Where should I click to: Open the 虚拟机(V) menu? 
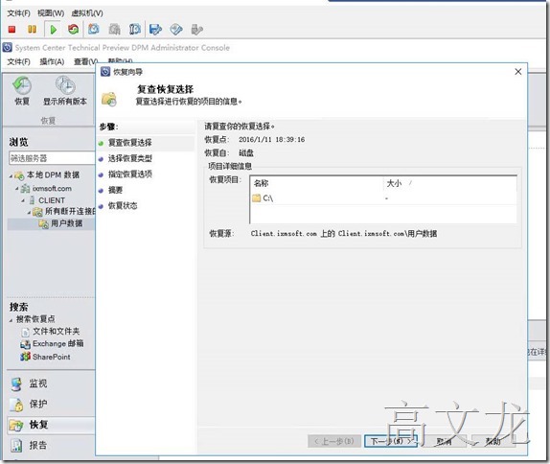(87, 13)
